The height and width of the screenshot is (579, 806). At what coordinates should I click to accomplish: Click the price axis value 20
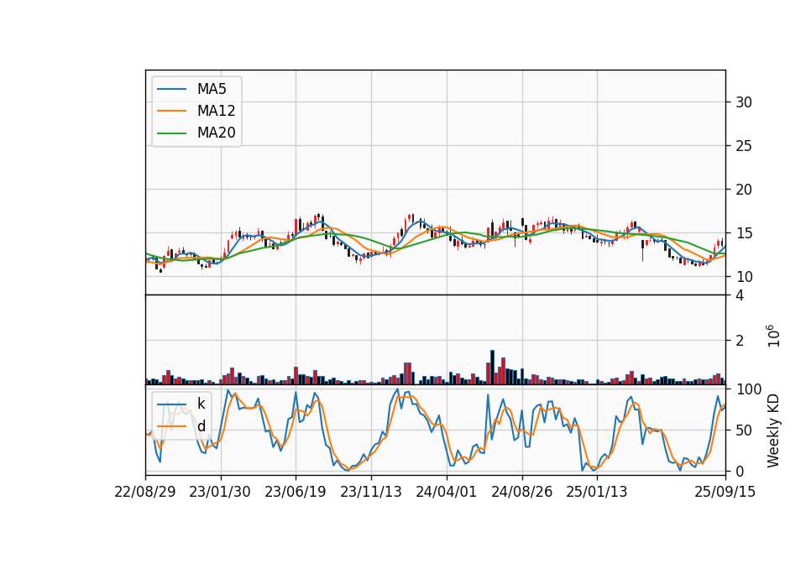coord(744,190)
